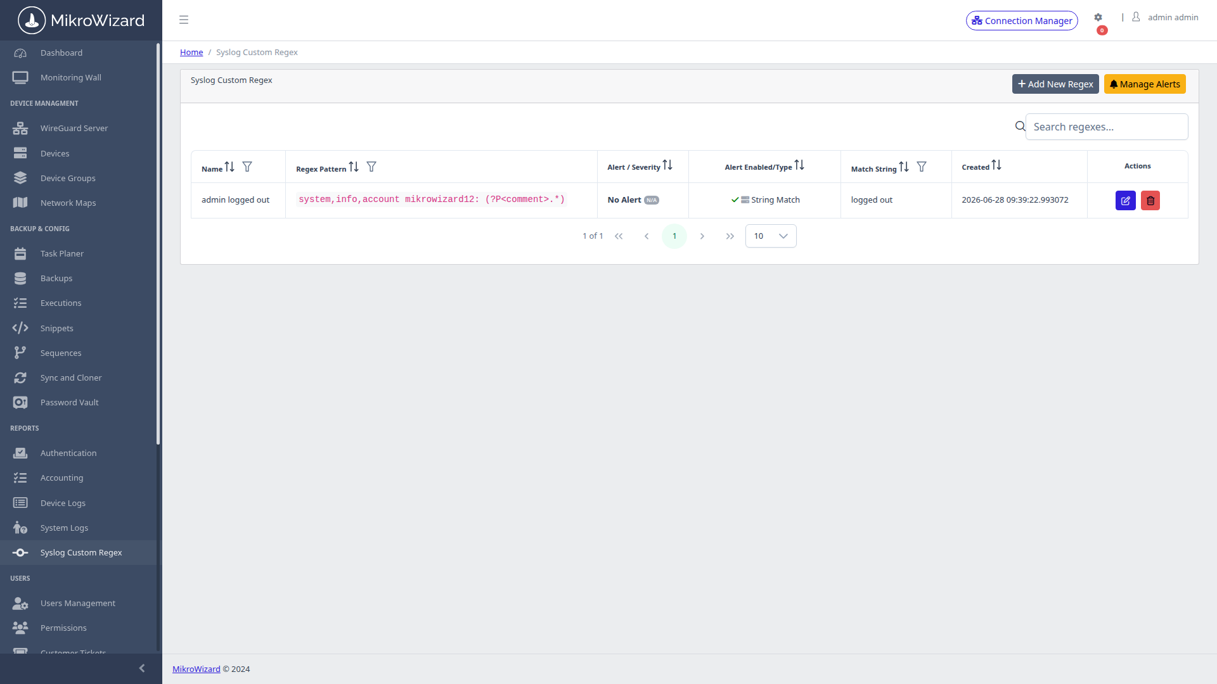This screenshot has width=1217, height=684.
Task: Open Connection Manager
Action: [x=1022, y=21]
